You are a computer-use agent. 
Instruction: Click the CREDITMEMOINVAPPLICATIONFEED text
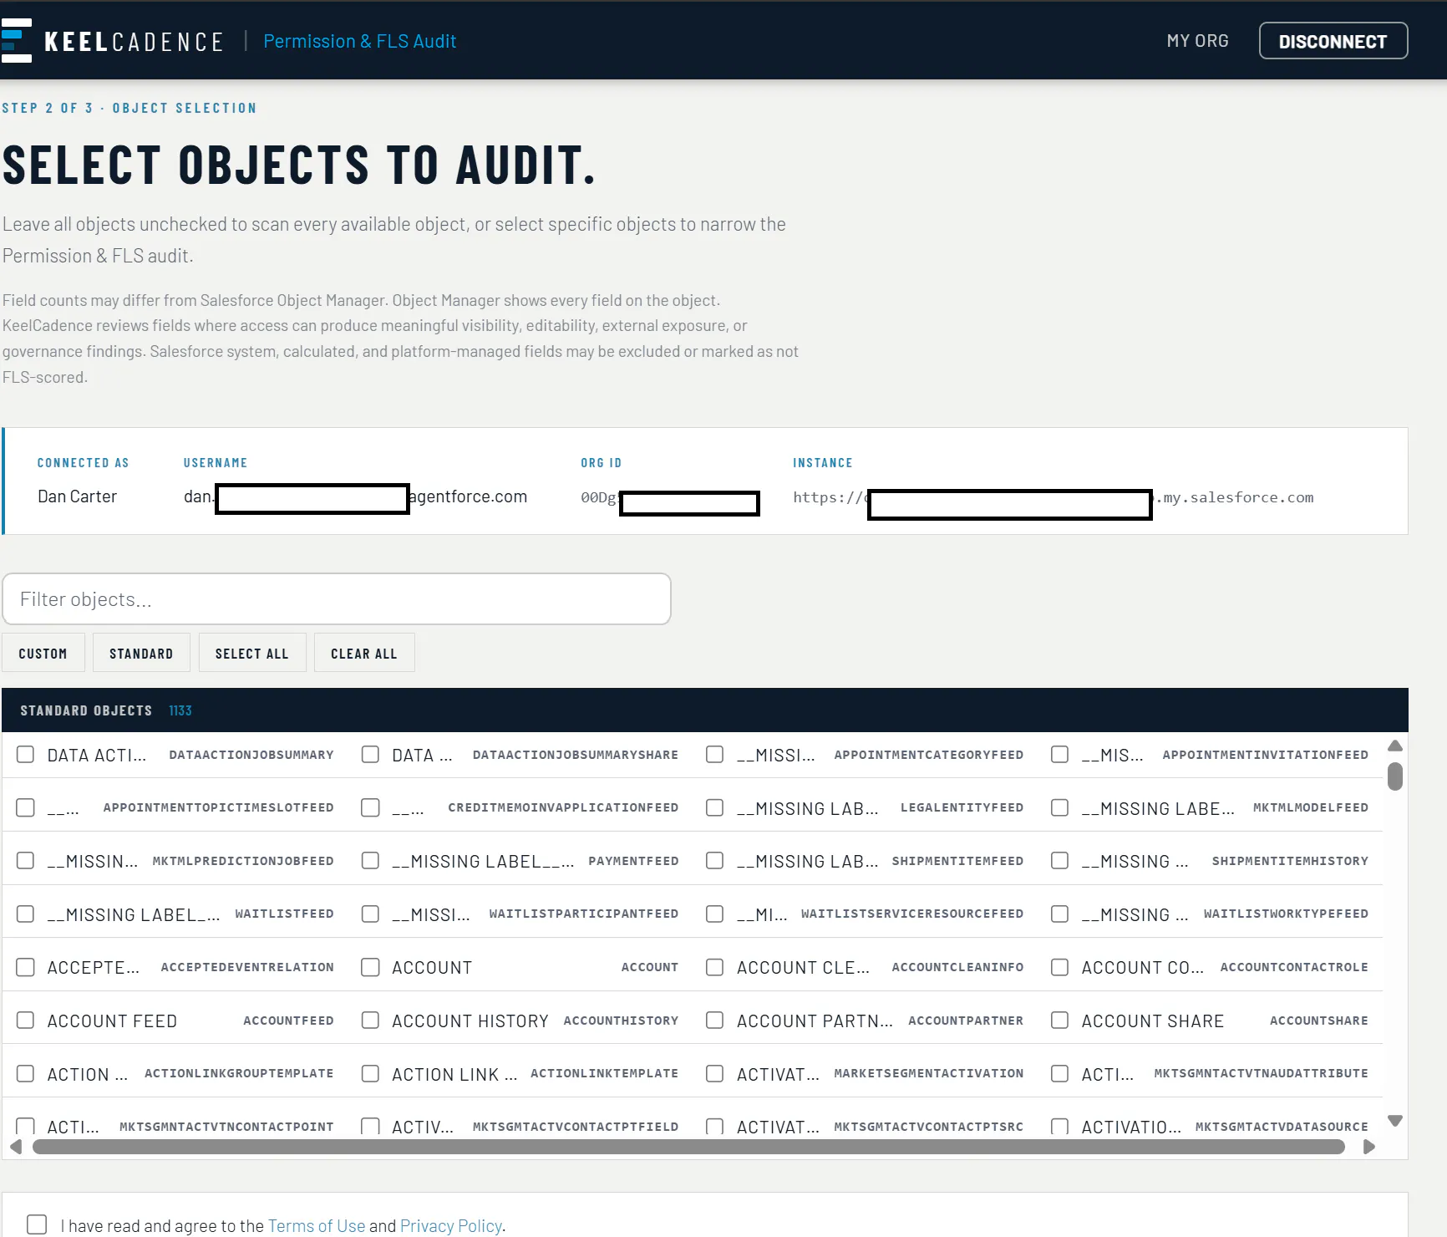pos(563,807)
